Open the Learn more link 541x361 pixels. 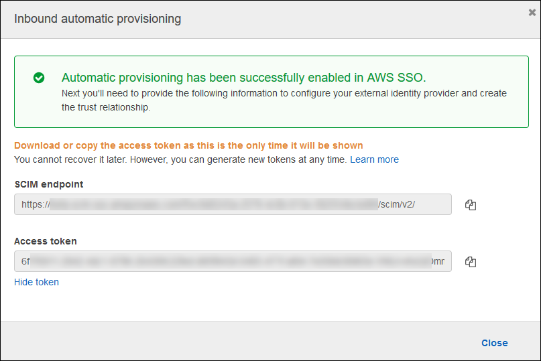[x=374, y=159]
